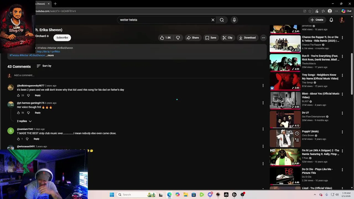Dislike the 'Her voice though' comment
The height and width of the screenshot is (199, 354).
click(x=28, y=113)
